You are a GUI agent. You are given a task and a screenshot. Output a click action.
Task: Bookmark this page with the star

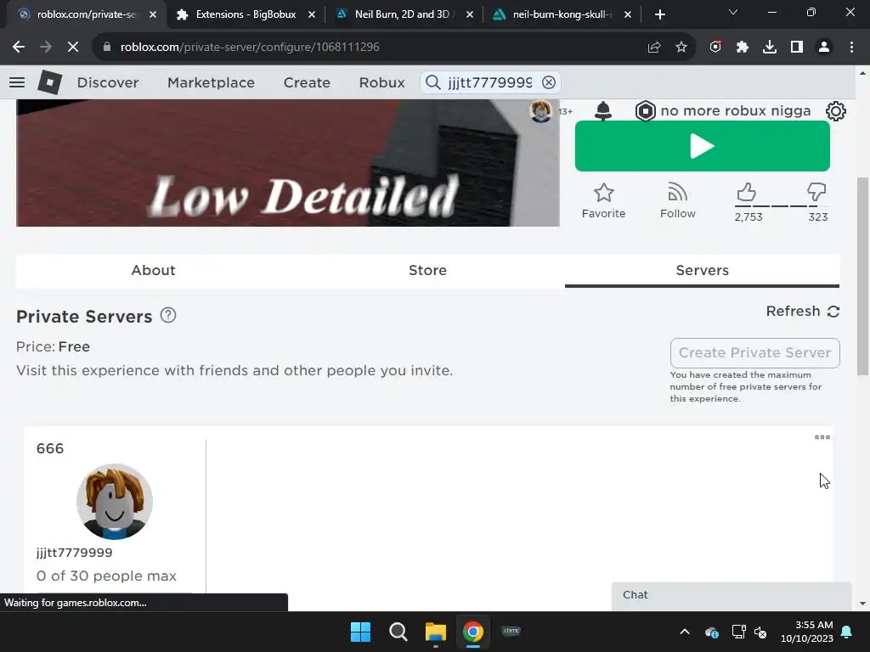tap(681, 48)
